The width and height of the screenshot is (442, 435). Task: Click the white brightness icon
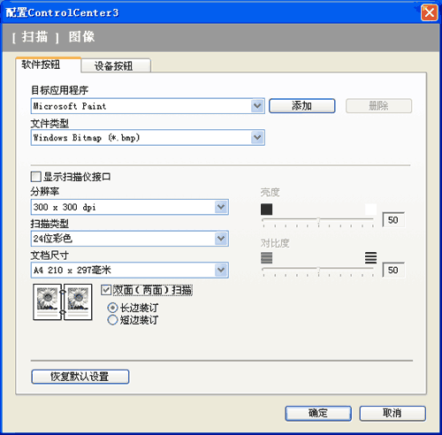[370, 210]
